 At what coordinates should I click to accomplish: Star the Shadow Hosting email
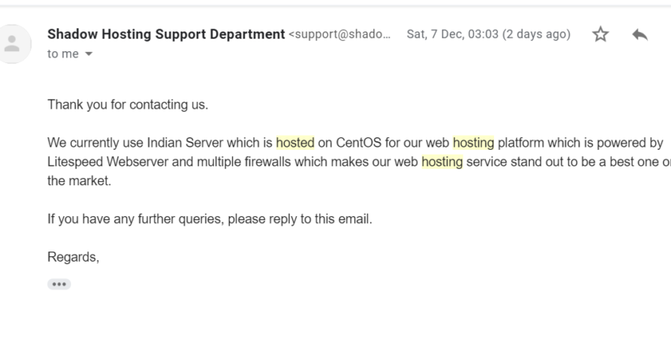point(601,34)
